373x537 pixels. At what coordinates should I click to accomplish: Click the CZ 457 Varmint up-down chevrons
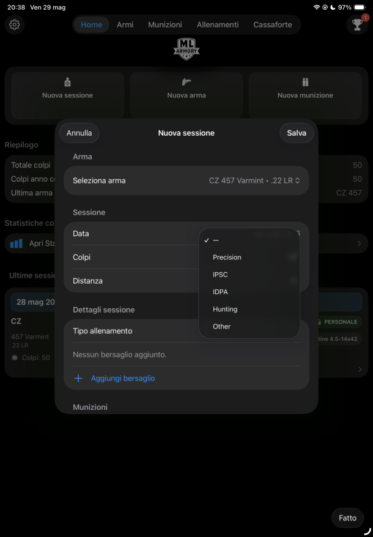pyautogui.click(x=297, y=180)
